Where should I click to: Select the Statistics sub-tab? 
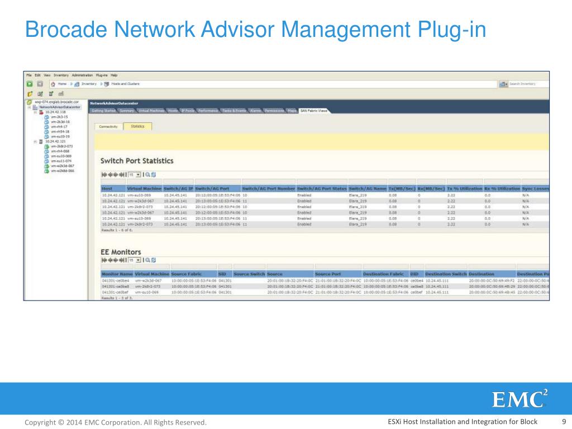[137, 126]
